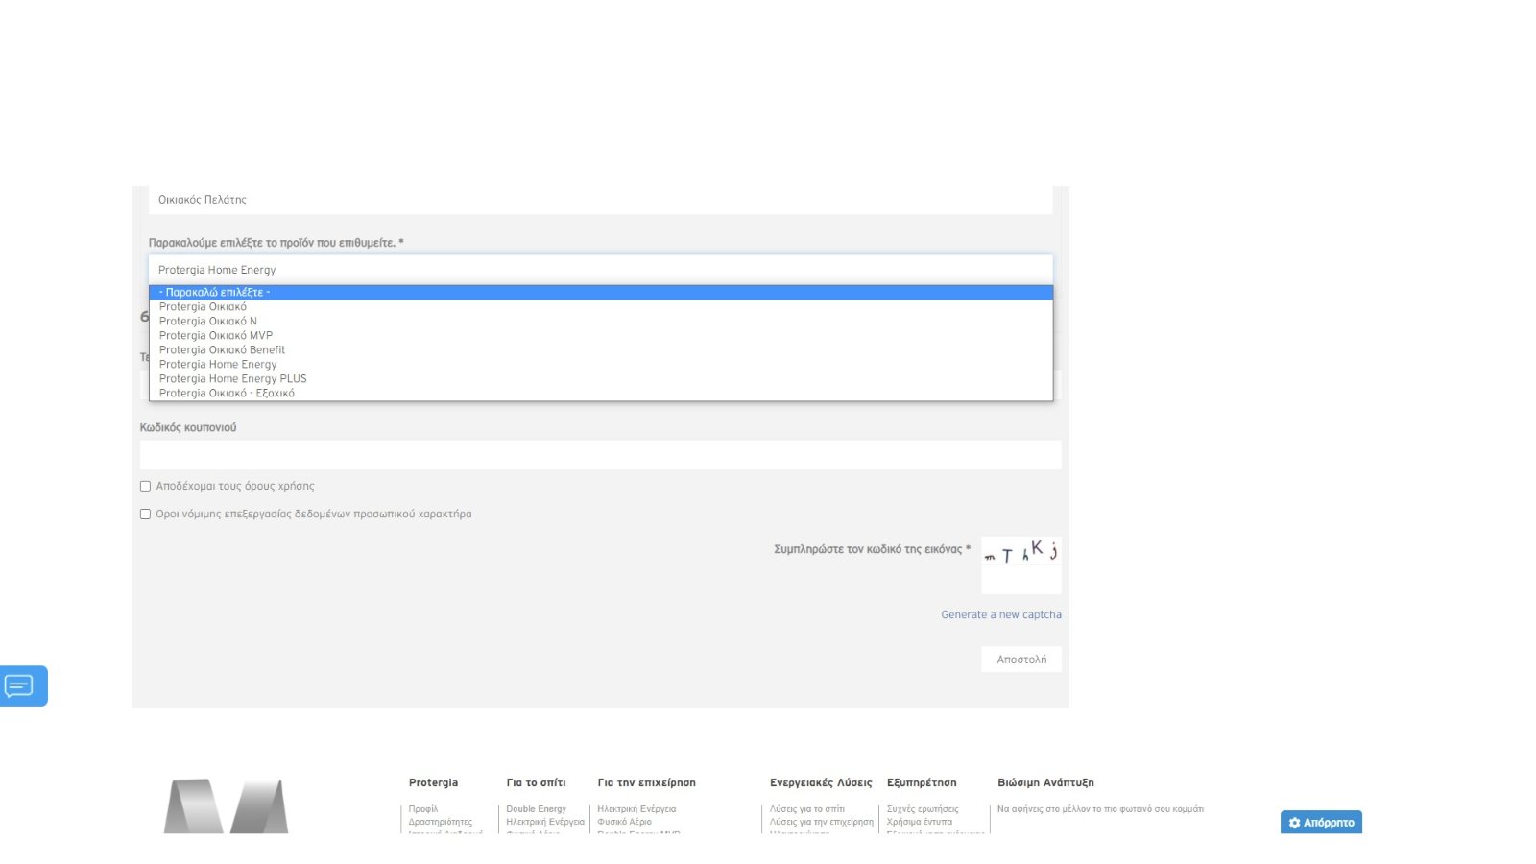Generate a new captcha link
This screenshot has width=1536, height=864.
coord(1001,615)
